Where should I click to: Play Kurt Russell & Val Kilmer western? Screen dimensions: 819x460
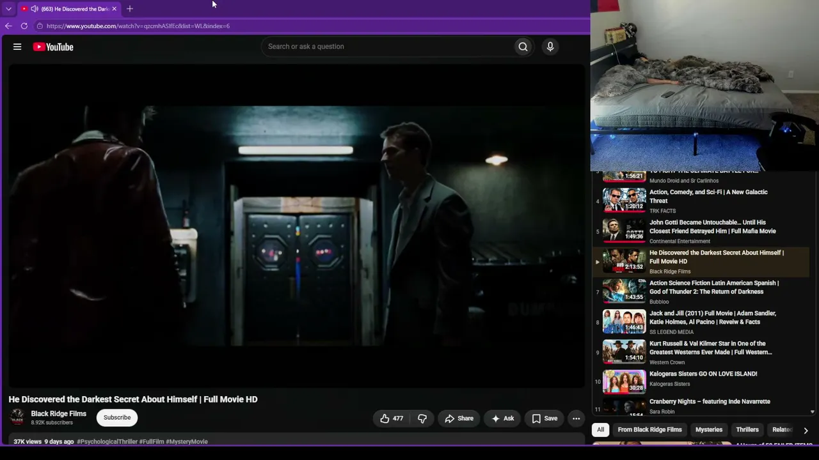(x=711, y=348)
